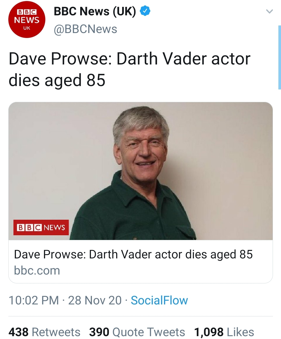Open the red BBC News profile picture
Viewport: 281px width, 339px height.
click(27, 20)
